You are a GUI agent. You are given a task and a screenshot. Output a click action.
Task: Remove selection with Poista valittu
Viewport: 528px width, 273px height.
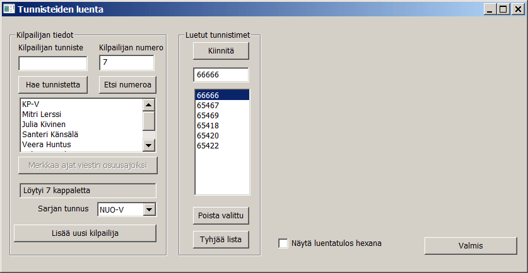[221, 215]
